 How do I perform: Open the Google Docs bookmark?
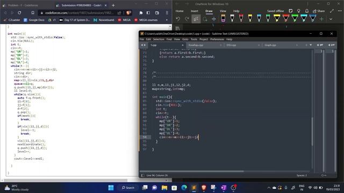(x=34, y=20)
